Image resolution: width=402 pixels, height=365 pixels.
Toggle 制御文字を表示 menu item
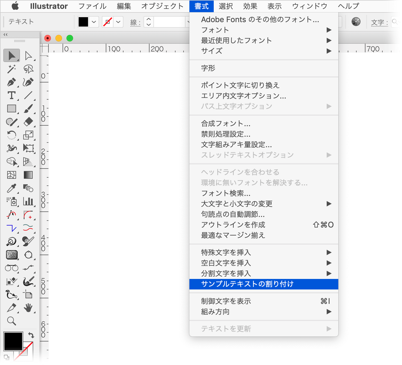point(264,301)
